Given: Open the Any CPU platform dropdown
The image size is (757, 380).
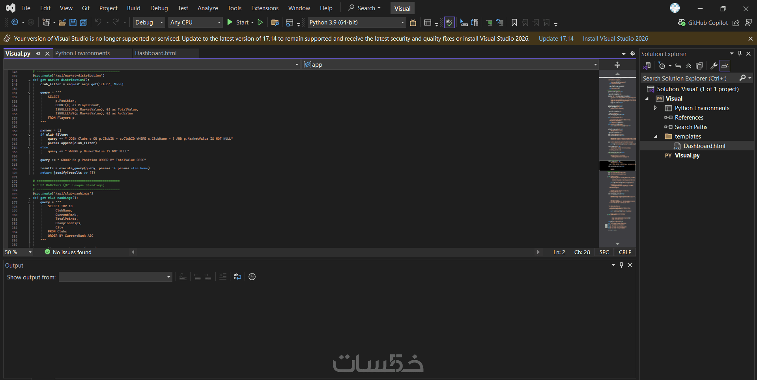Looking at the screenshot, I should [196, 22].
